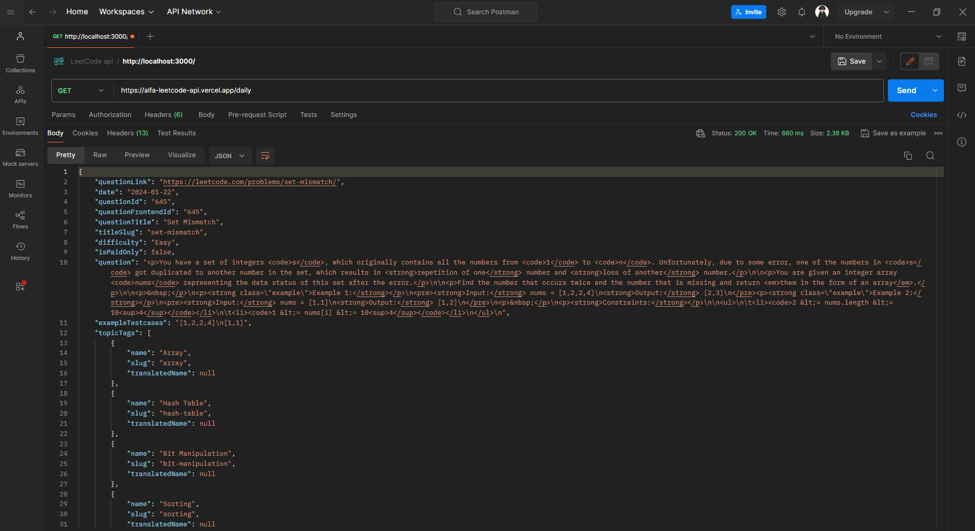Select the Raw response view tab
Screen dimensions: 975x531
click(100, 155)
